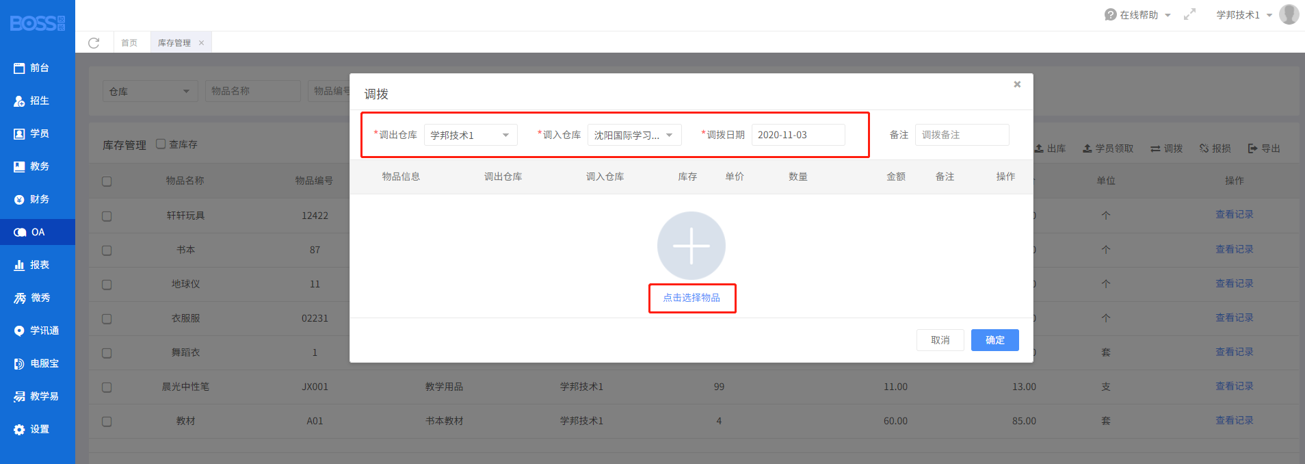This screenshot has width=1305, height=464.
Task: Tick the checkbox for 轩轩玩具 row
Action: 107,216
